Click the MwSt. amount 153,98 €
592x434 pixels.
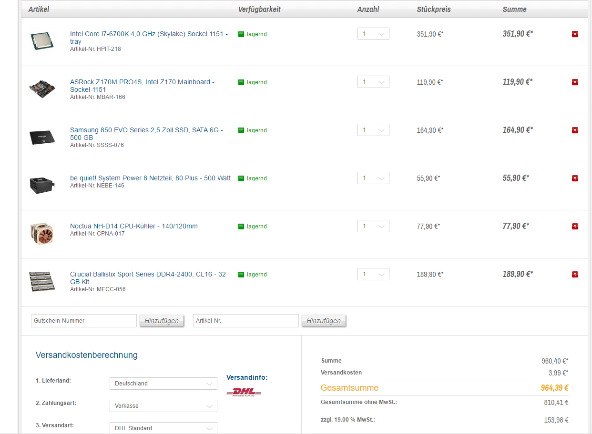[x=556, y=420]
